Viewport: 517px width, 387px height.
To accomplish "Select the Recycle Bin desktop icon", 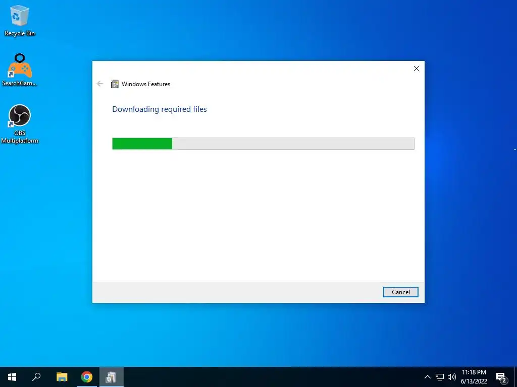I will 20,21.
